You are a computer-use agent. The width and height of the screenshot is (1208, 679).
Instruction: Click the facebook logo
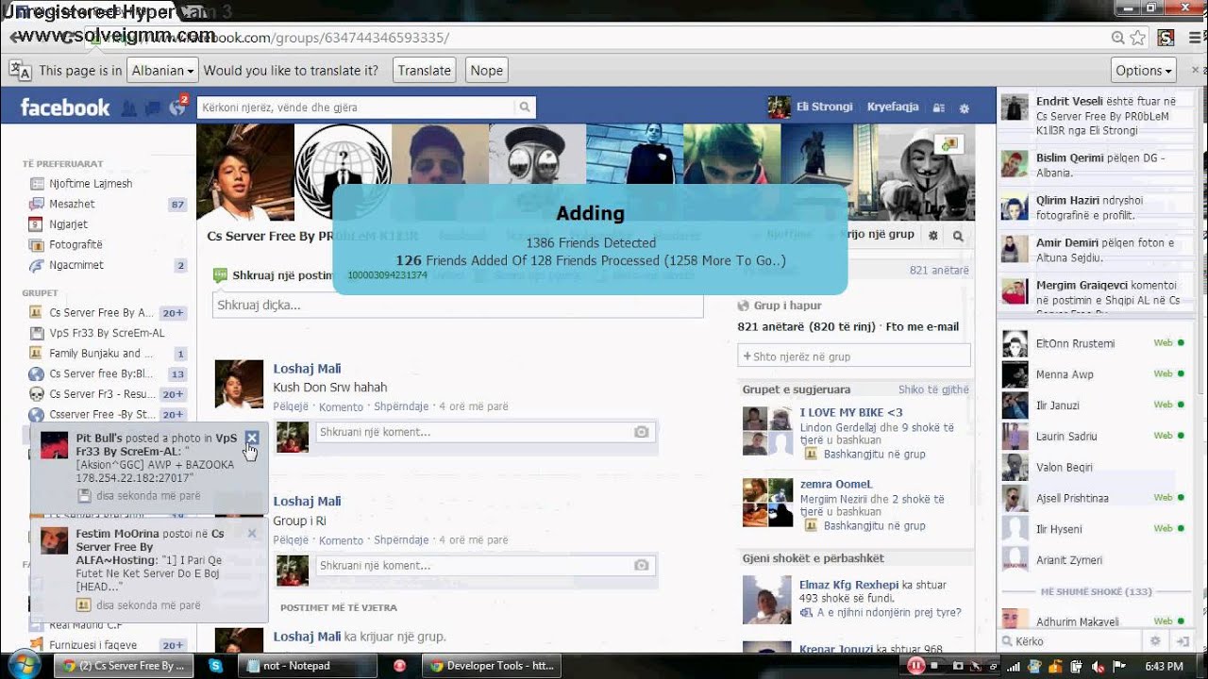pos(65,108)
